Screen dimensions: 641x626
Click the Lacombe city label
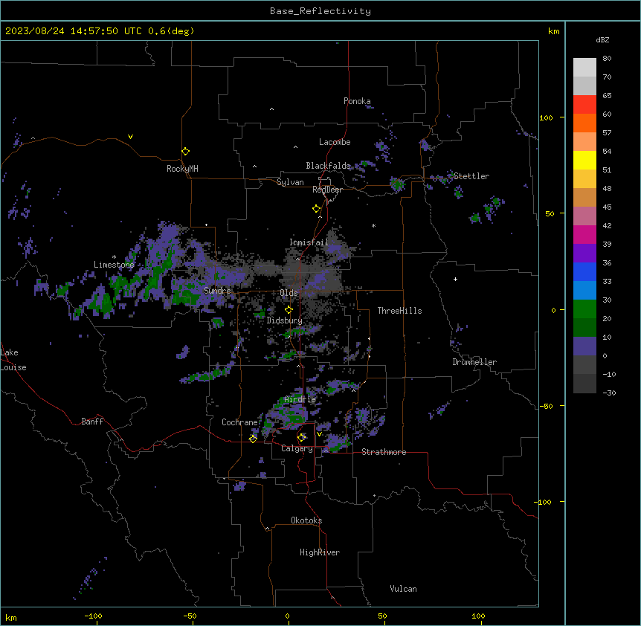tap(335, 142)
